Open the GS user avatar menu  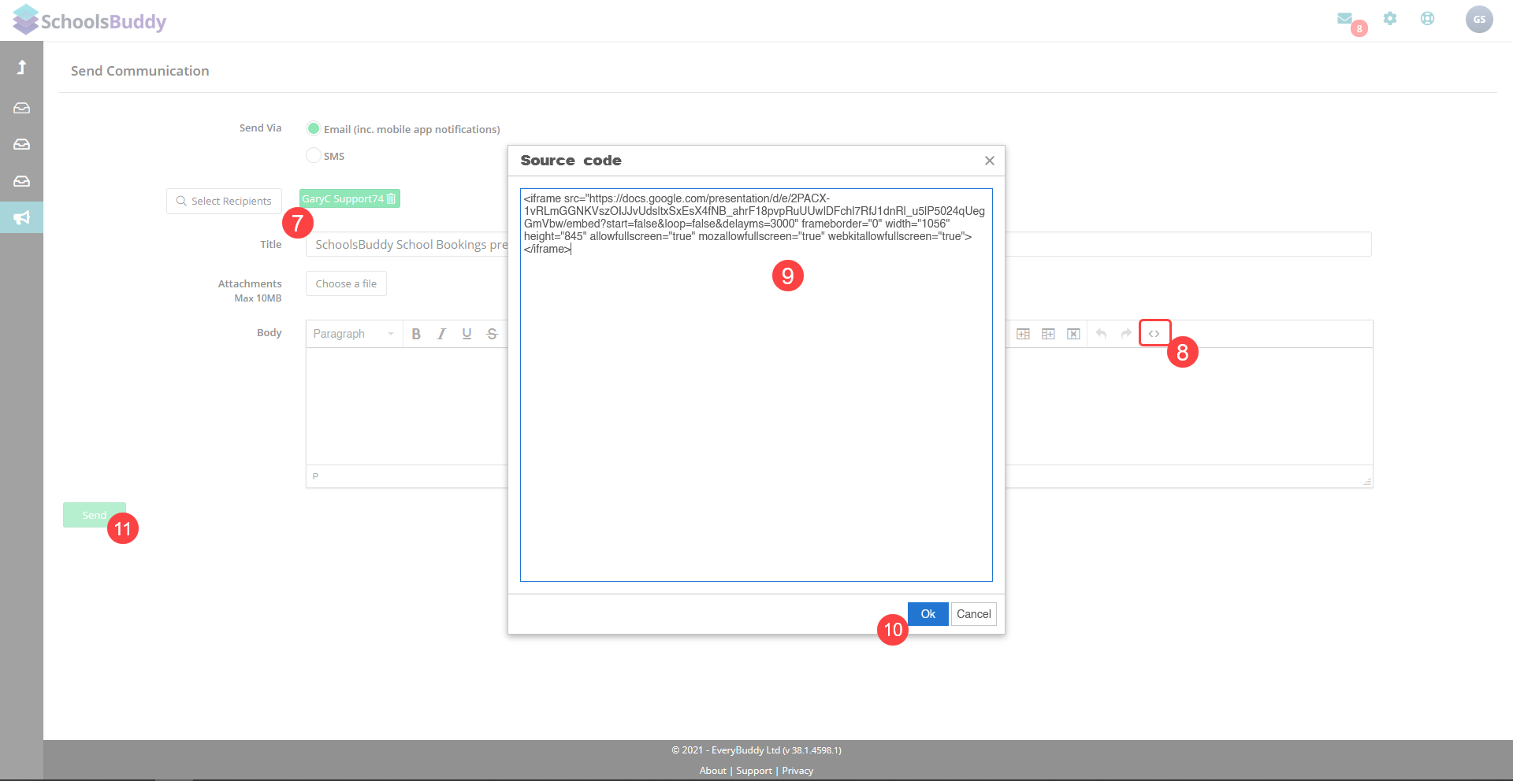click(1479, 20)
